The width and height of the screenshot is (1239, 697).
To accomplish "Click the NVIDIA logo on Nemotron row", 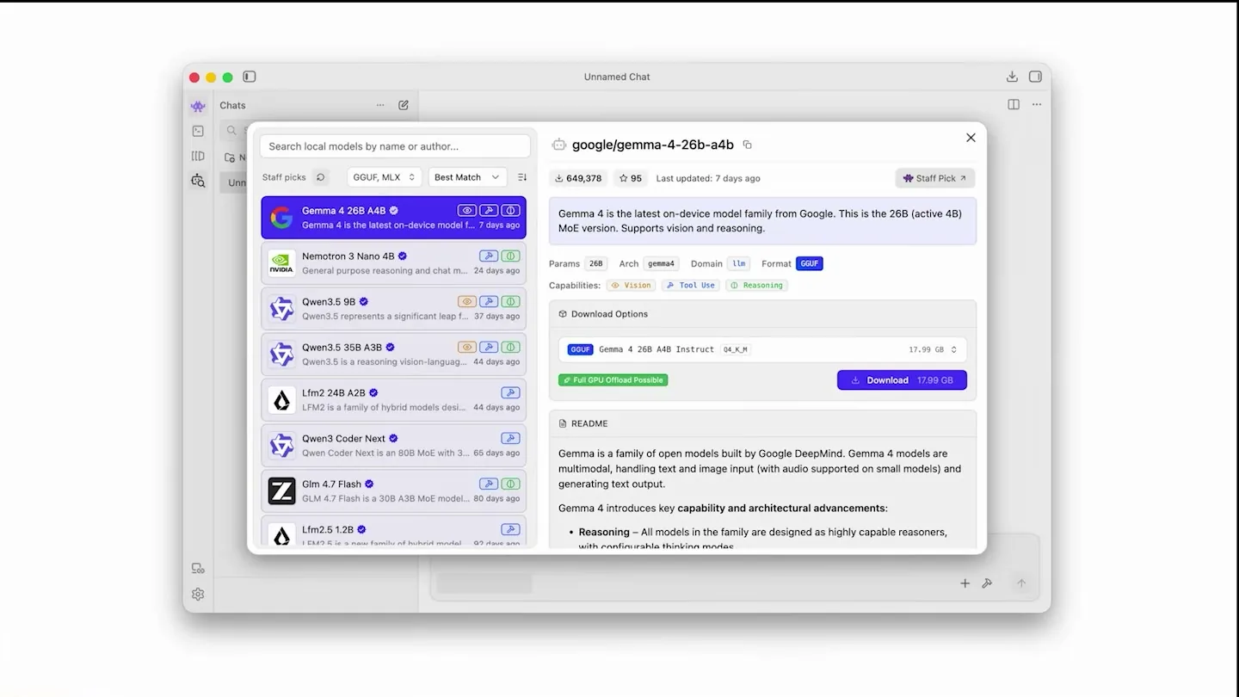I will click(281, 263).
